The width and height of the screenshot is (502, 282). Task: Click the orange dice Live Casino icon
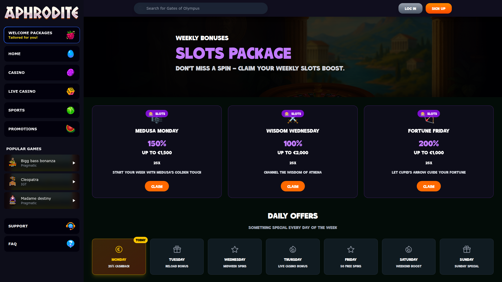70,91
